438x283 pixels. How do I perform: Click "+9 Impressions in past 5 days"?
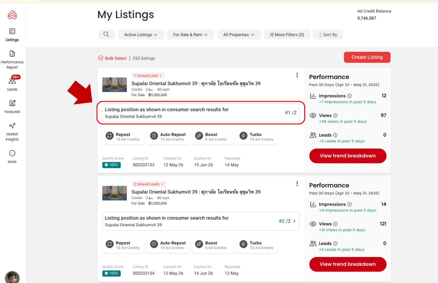tap(348, 210)
